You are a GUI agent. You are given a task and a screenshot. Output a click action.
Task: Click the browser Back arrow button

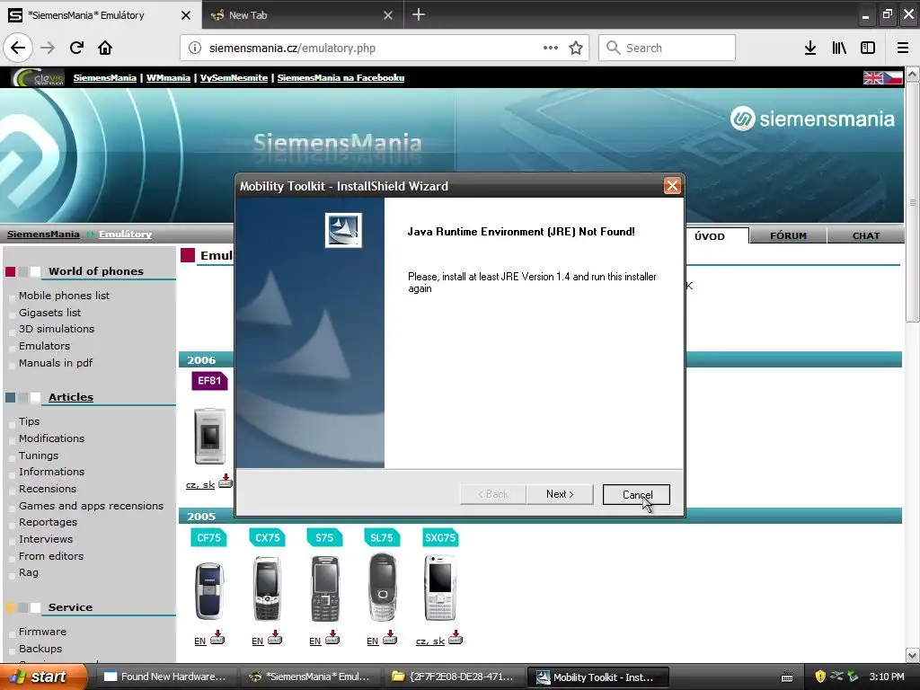(x=18, y=48)
